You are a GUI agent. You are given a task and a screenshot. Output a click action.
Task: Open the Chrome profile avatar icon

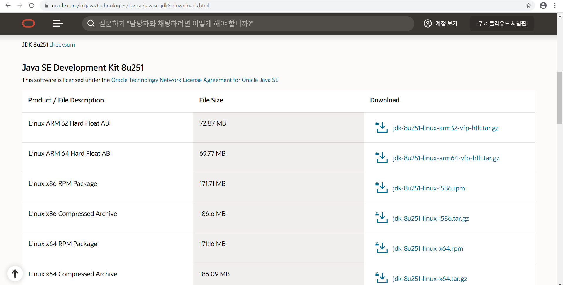[543, 6]
